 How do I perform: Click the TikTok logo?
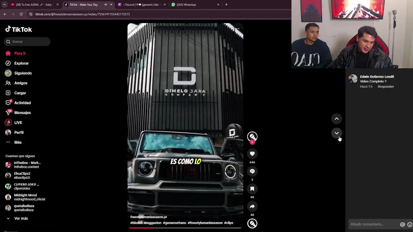[18, 29]
